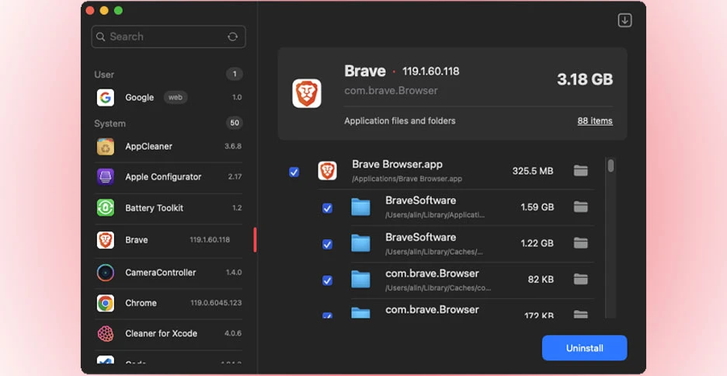Select Apple Configurator in the list

coord(169,176)
